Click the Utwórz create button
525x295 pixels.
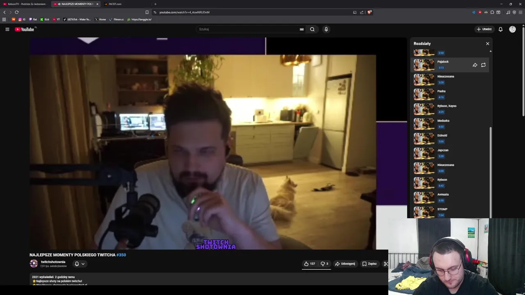tap(484, 29)
